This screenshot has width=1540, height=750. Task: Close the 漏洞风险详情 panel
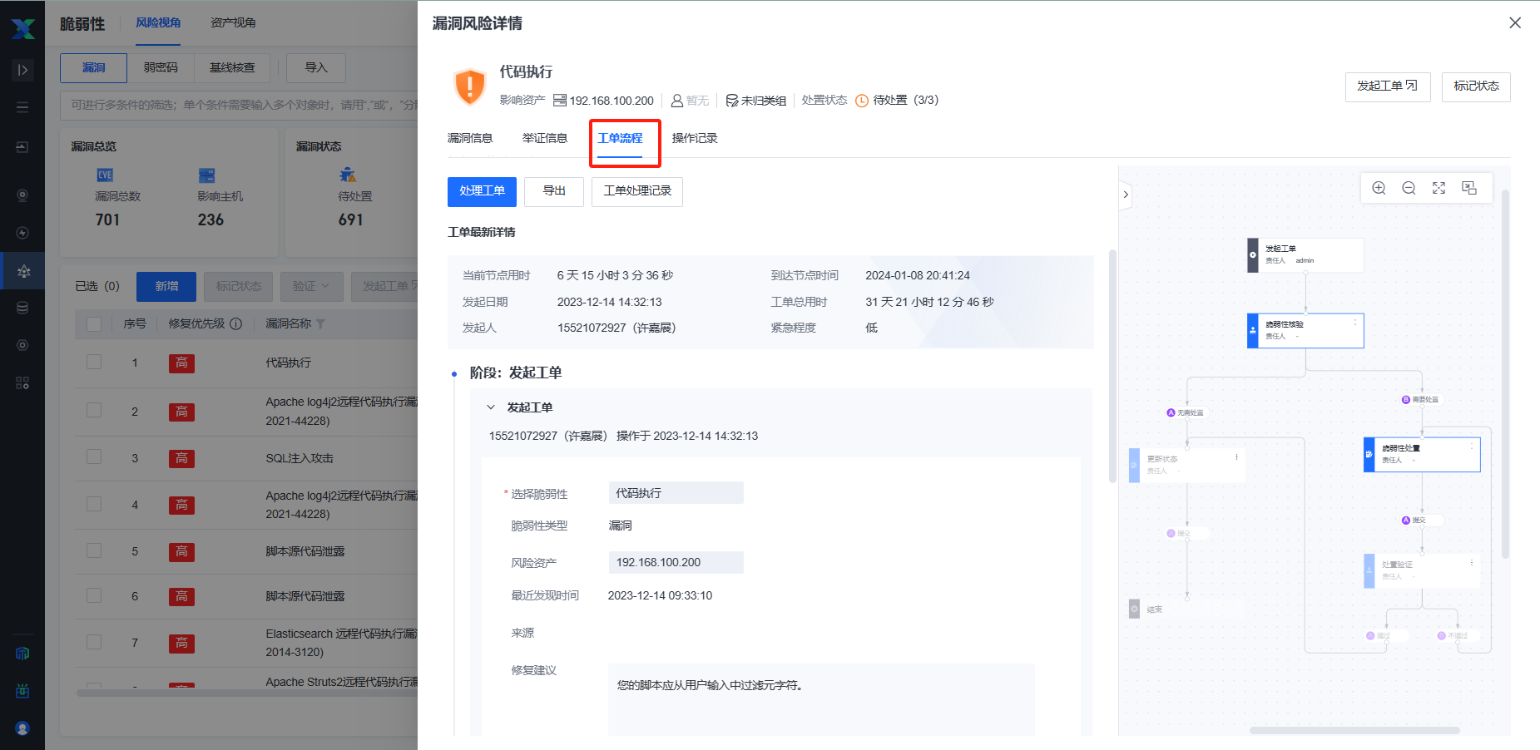click(x=1514, y=23)
